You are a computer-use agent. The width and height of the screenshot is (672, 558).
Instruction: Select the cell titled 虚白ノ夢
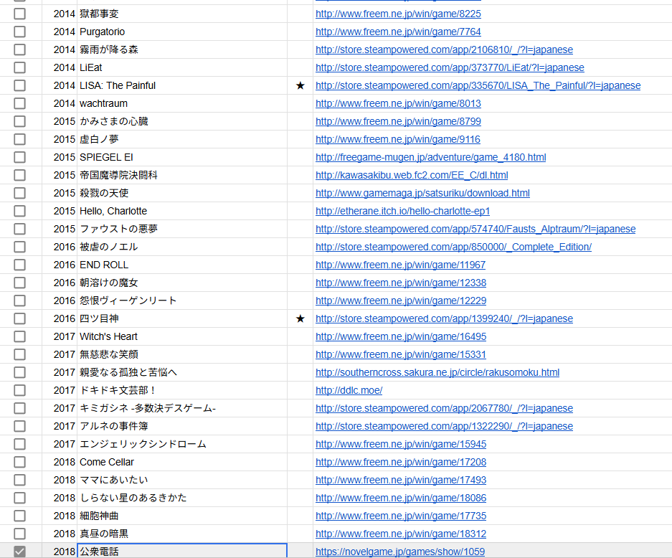182,139
